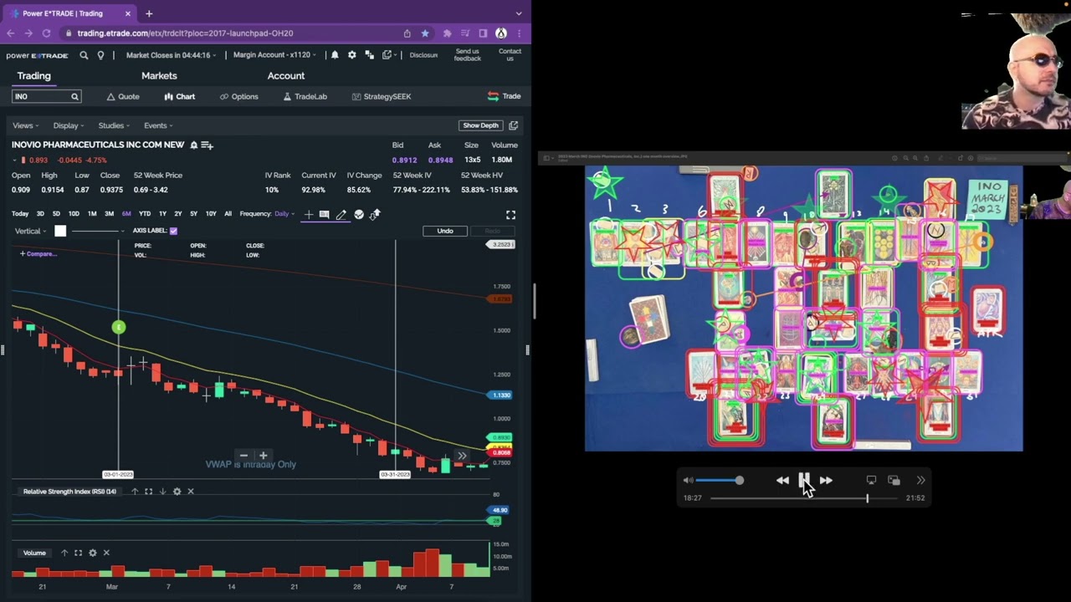Select the annotation note chart tool
This screenshot has width=1071, height=602.
[x=324, y=214]
